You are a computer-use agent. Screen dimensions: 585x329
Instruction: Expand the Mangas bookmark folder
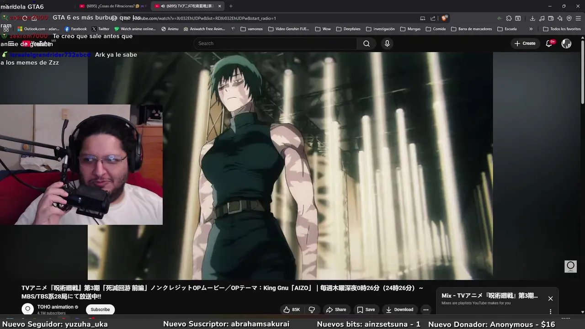click(x=410, y=29)
